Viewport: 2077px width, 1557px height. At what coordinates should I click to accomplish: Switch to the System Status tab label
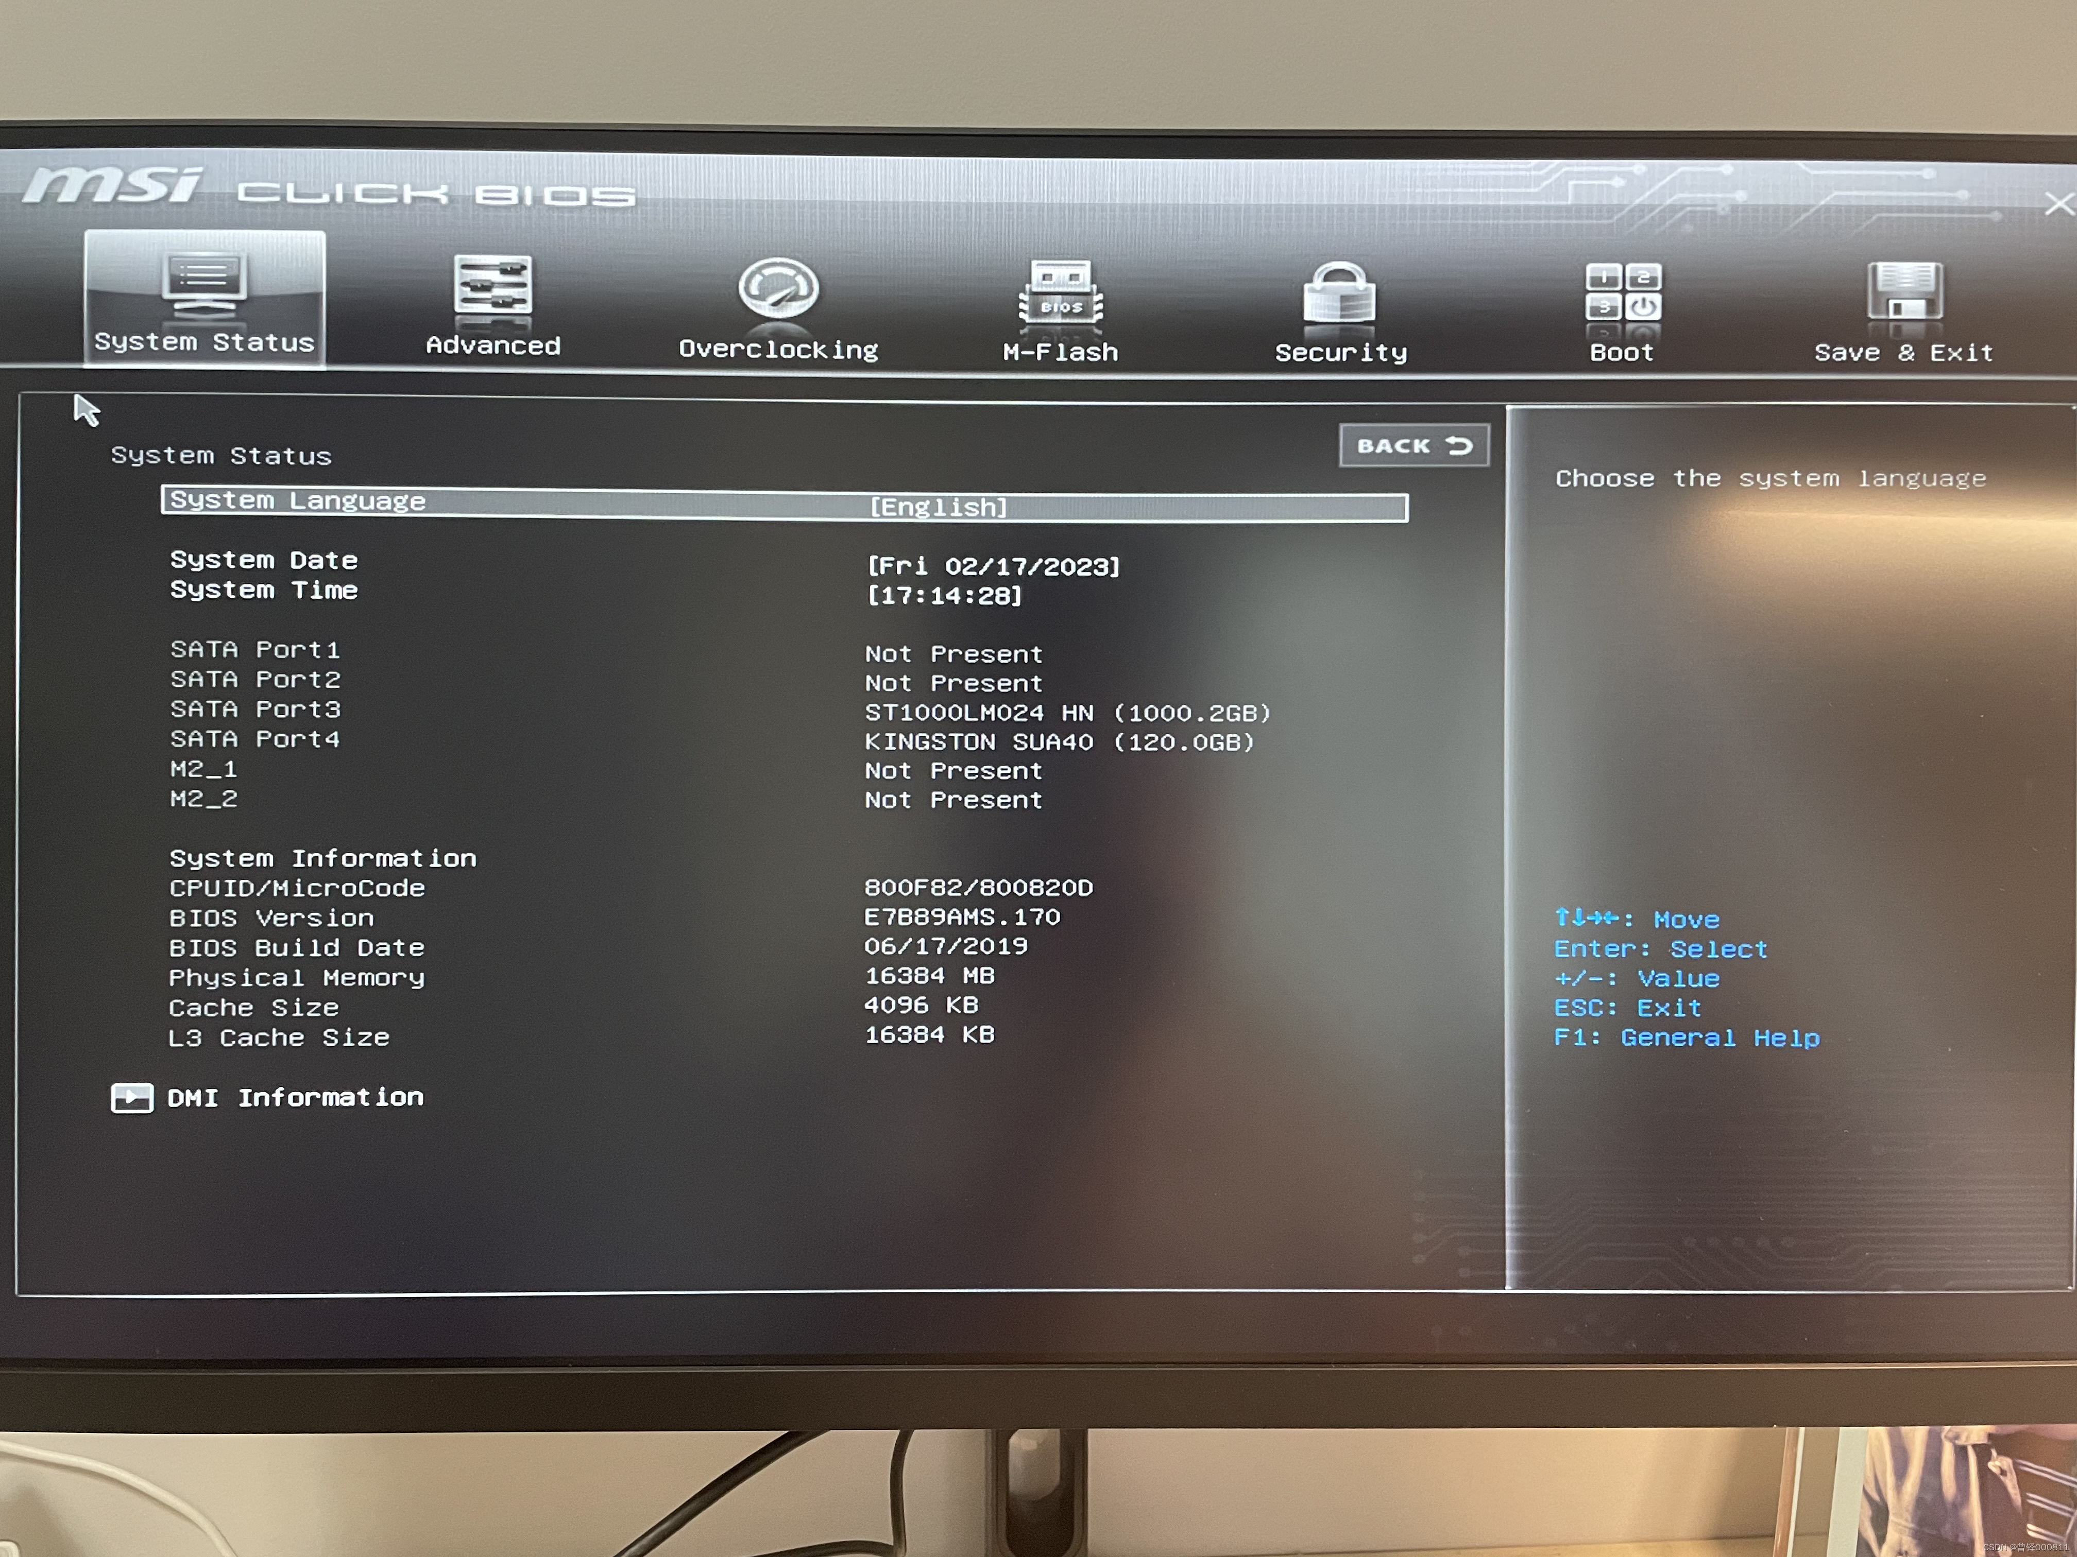click(x=204, y=341)
